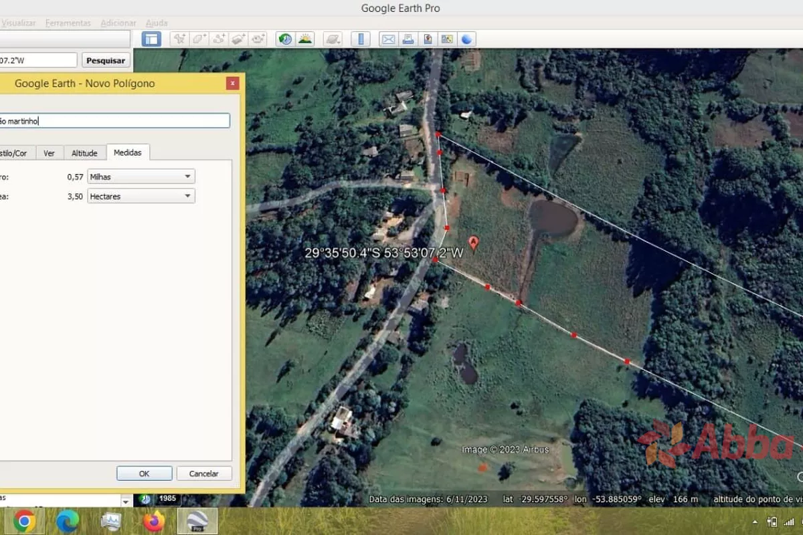Click the perimeter value 0,57

pos(75,177)
